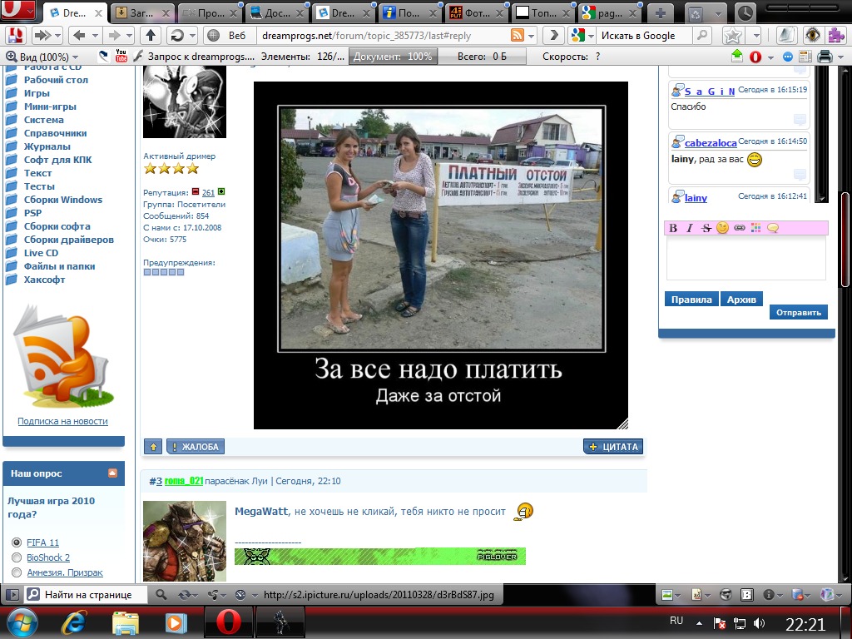This screenshot has width=852, height=639.
Task: Open the Подписка на новости link
Action: pos(62,421)
